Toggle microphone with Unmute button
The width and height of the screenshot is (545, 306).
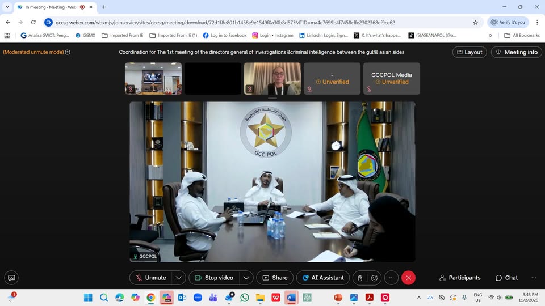pos(150,278)
